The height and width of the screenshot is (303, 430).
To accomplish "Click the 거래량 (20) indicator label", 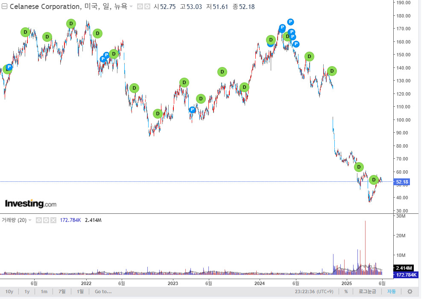I will (x=14, y=220).
